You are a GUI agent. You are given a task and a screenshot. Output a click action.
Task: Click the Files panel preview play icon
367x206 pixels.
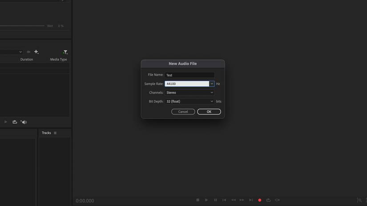6,122
